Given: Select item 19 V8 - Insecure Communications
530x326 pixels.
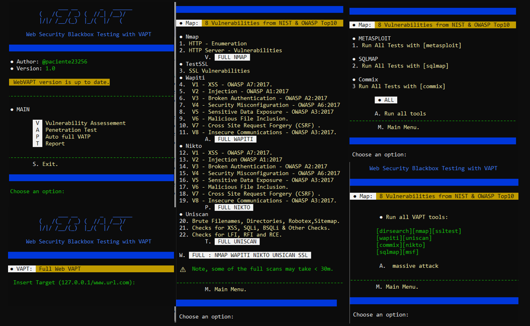Looking at the screenshot, I should pos(258,201).
